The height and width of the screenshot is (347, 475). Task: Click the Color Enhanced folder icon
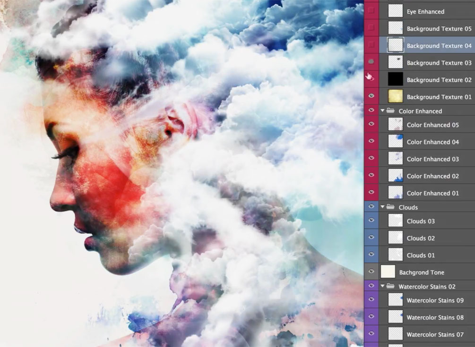coord(390,111)
